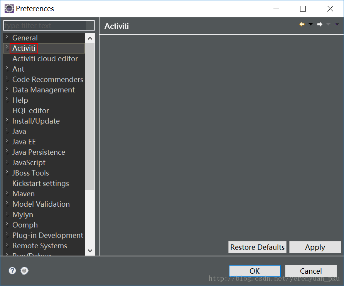Select Maven in the tree

click(24, 194)
